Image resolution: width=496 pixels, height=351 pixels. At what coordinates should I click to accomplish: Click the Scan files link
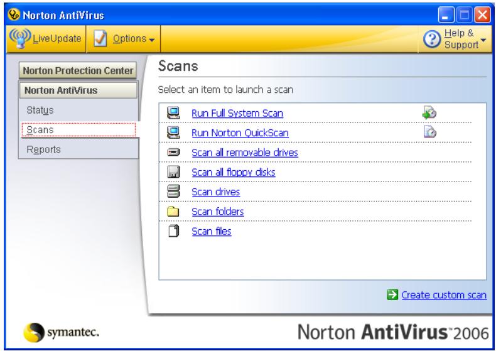pos(212,231)
